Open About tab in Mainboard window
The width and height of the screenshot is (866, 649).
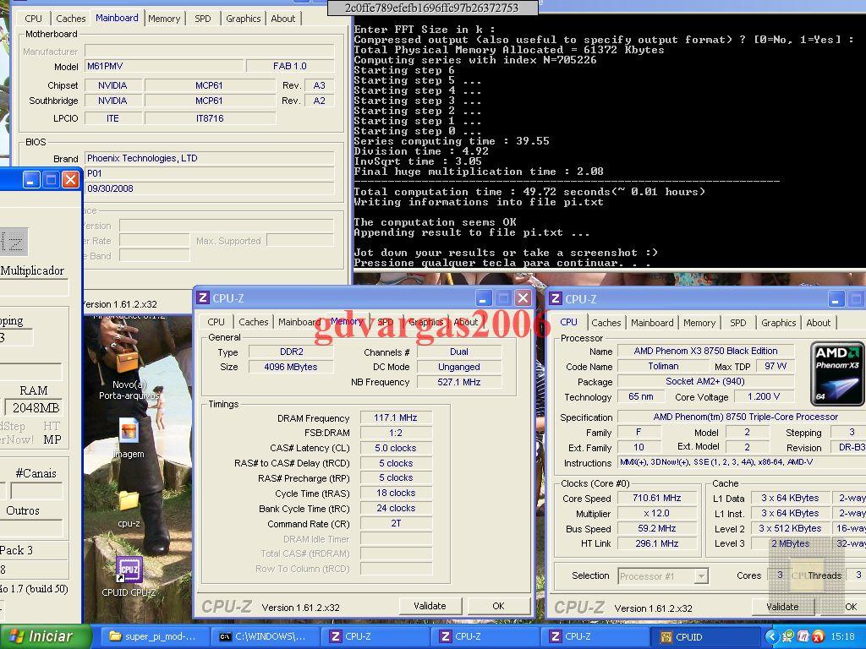coord(282,19)
